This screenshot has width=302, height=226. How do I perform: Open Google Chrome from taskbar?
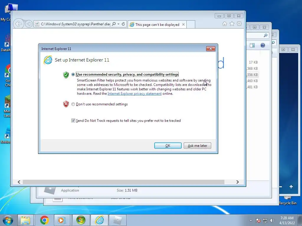coord(44,220)
